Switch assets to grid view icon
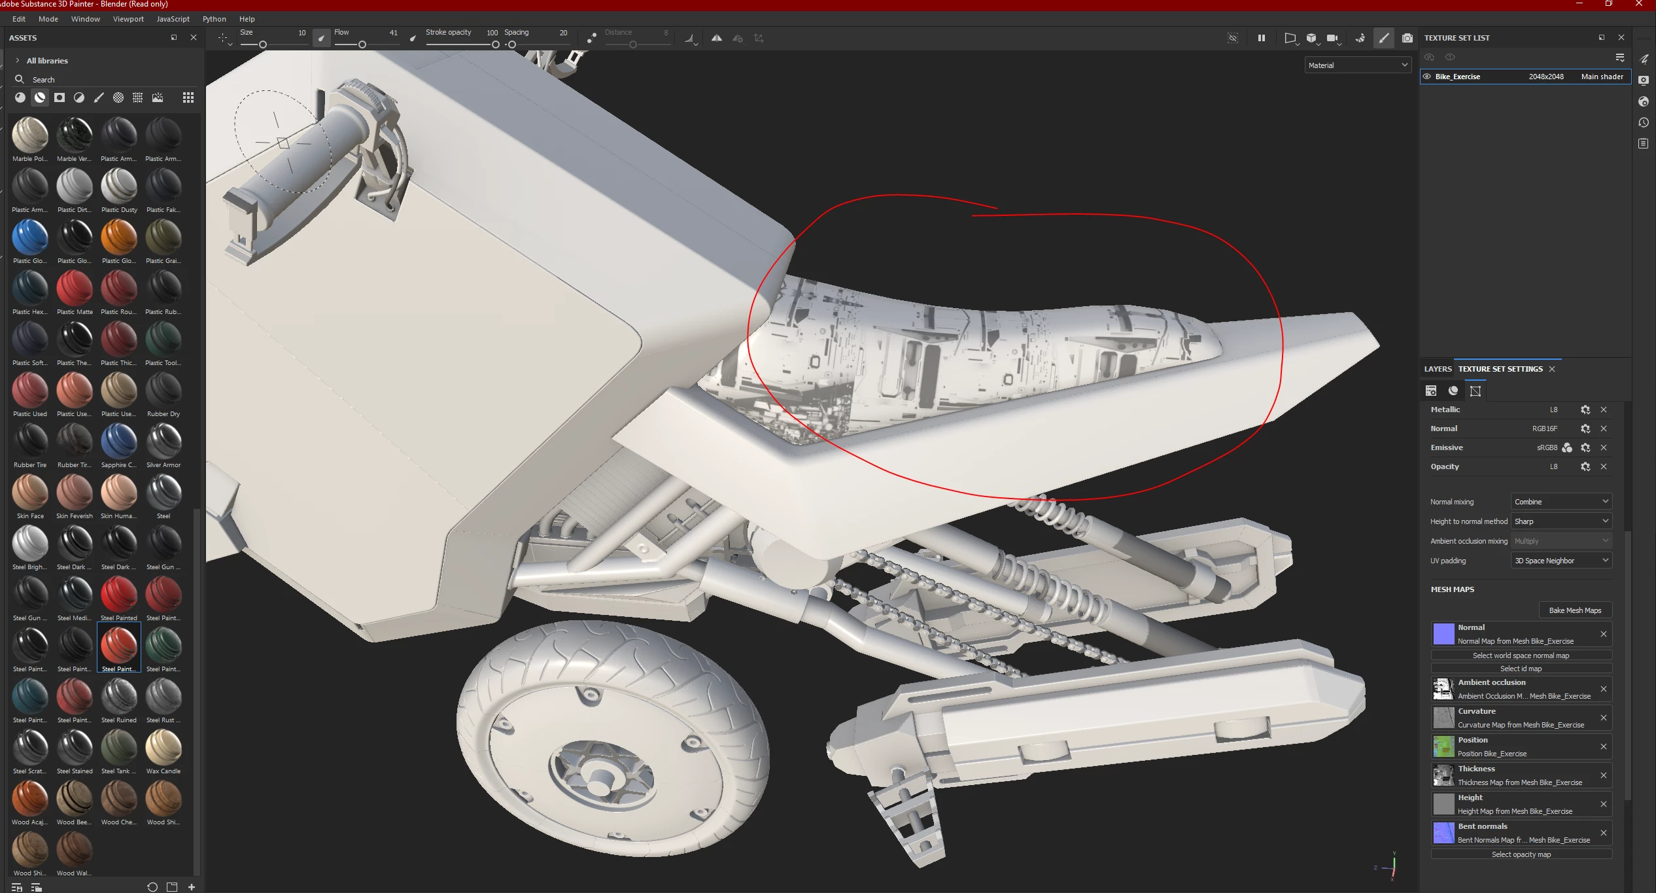1656x893 pixels. 188,97
